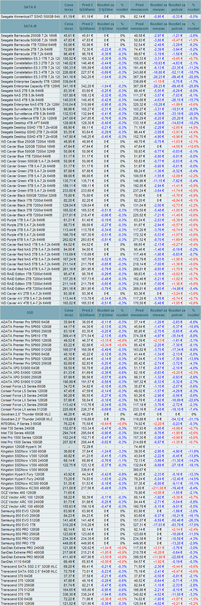Click WD Caviar Blue 250GB 7200ot 16MB

click(28, 142)
